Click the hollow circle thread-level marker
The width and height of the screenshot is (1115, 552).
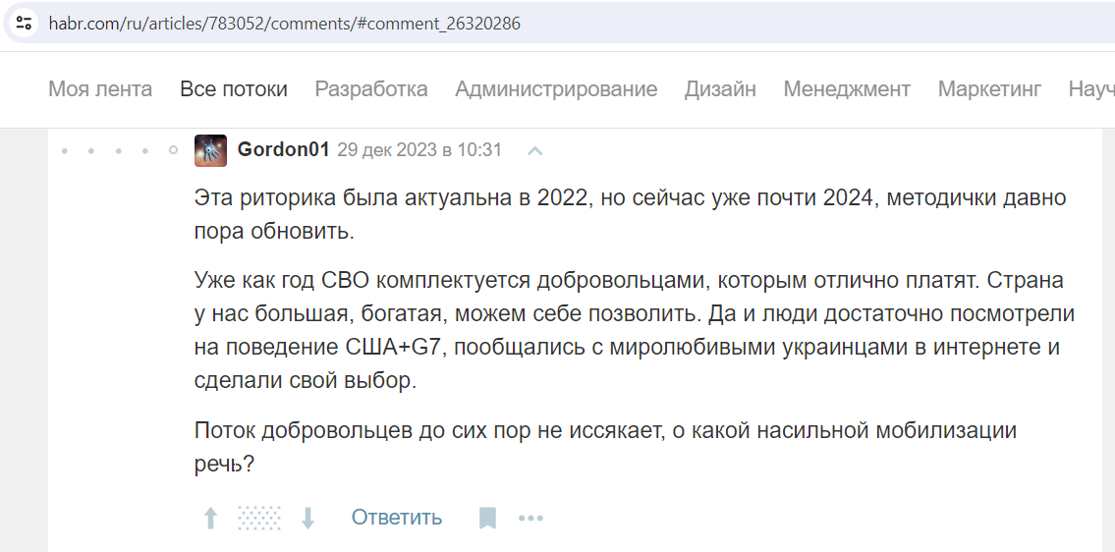pos(173,150)
